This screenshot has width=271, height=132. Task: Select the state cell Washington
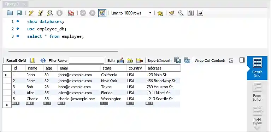(x=113, y=99)
